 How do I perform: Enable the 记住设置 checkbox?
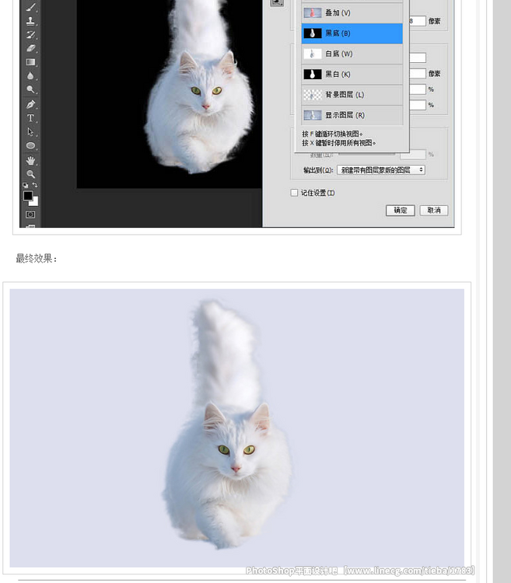[x=294, y=193]
